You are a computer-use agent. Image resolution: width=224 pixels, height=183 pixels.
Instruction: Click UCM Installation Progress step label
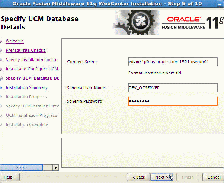coord(31,115)
